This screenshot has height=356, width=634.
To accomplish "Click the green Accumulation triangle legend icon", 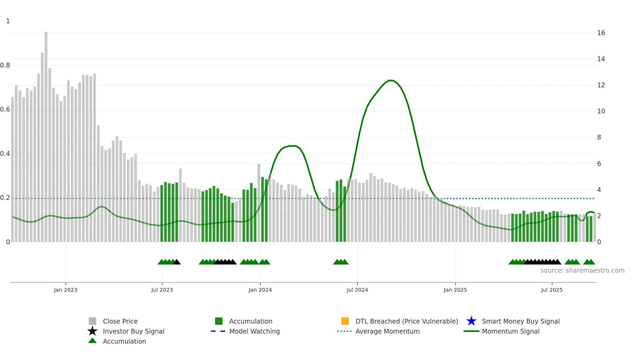I will tap(92, 340).
